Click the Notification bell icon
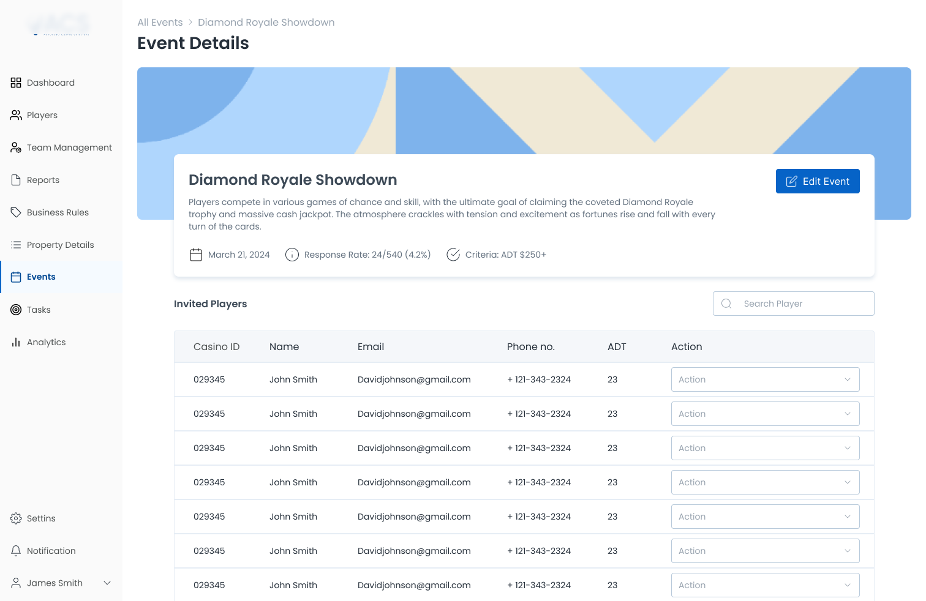 point(16,551)
